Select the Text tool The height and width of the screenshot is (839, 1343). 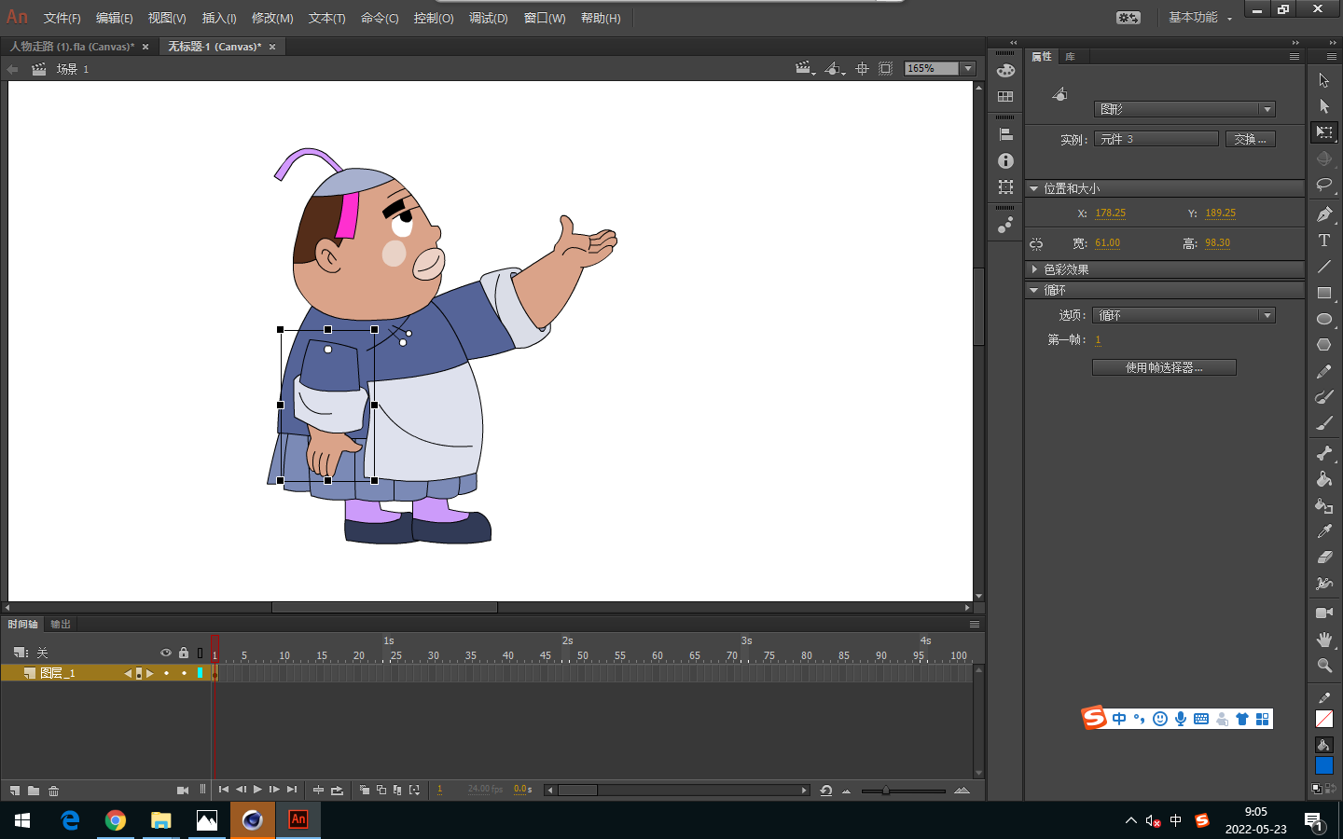(x=1323, y=241)
